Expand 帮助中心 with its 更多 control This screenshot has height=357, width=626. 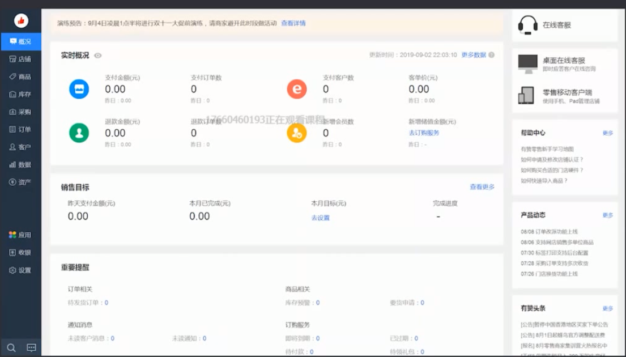608,132
